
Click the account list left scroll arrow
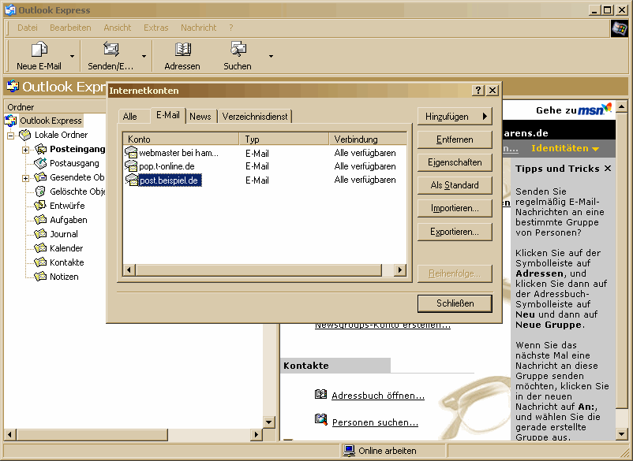129,270
